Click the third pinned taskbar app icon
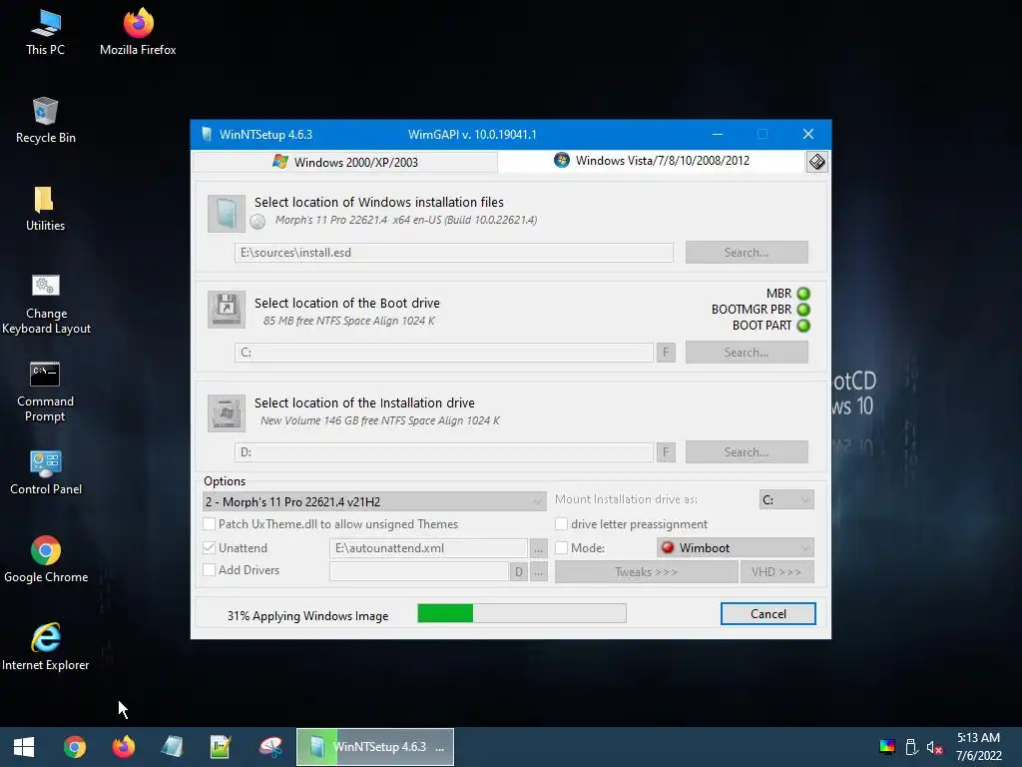 click(x=172, y=747)
